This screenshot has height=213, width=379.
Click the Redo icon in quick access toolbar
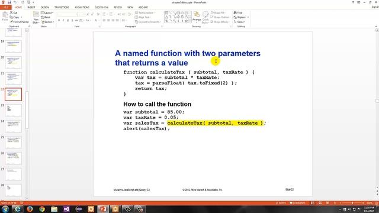click(x=23, y=2)
